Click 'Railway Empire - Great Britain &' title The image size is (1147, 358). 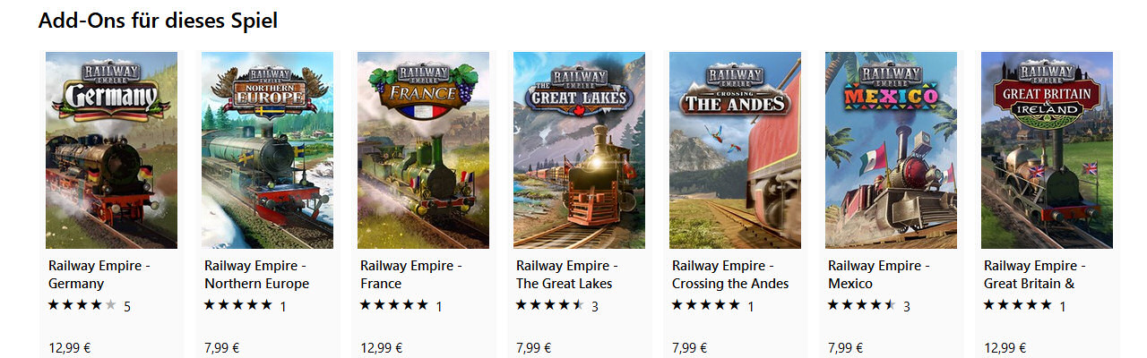(x=1035, y=275)
